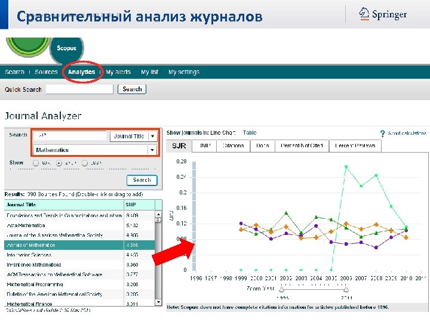Switch to the Citations tab
The height and width of the screenshot is (322, 430).
(x=234, y=145)
